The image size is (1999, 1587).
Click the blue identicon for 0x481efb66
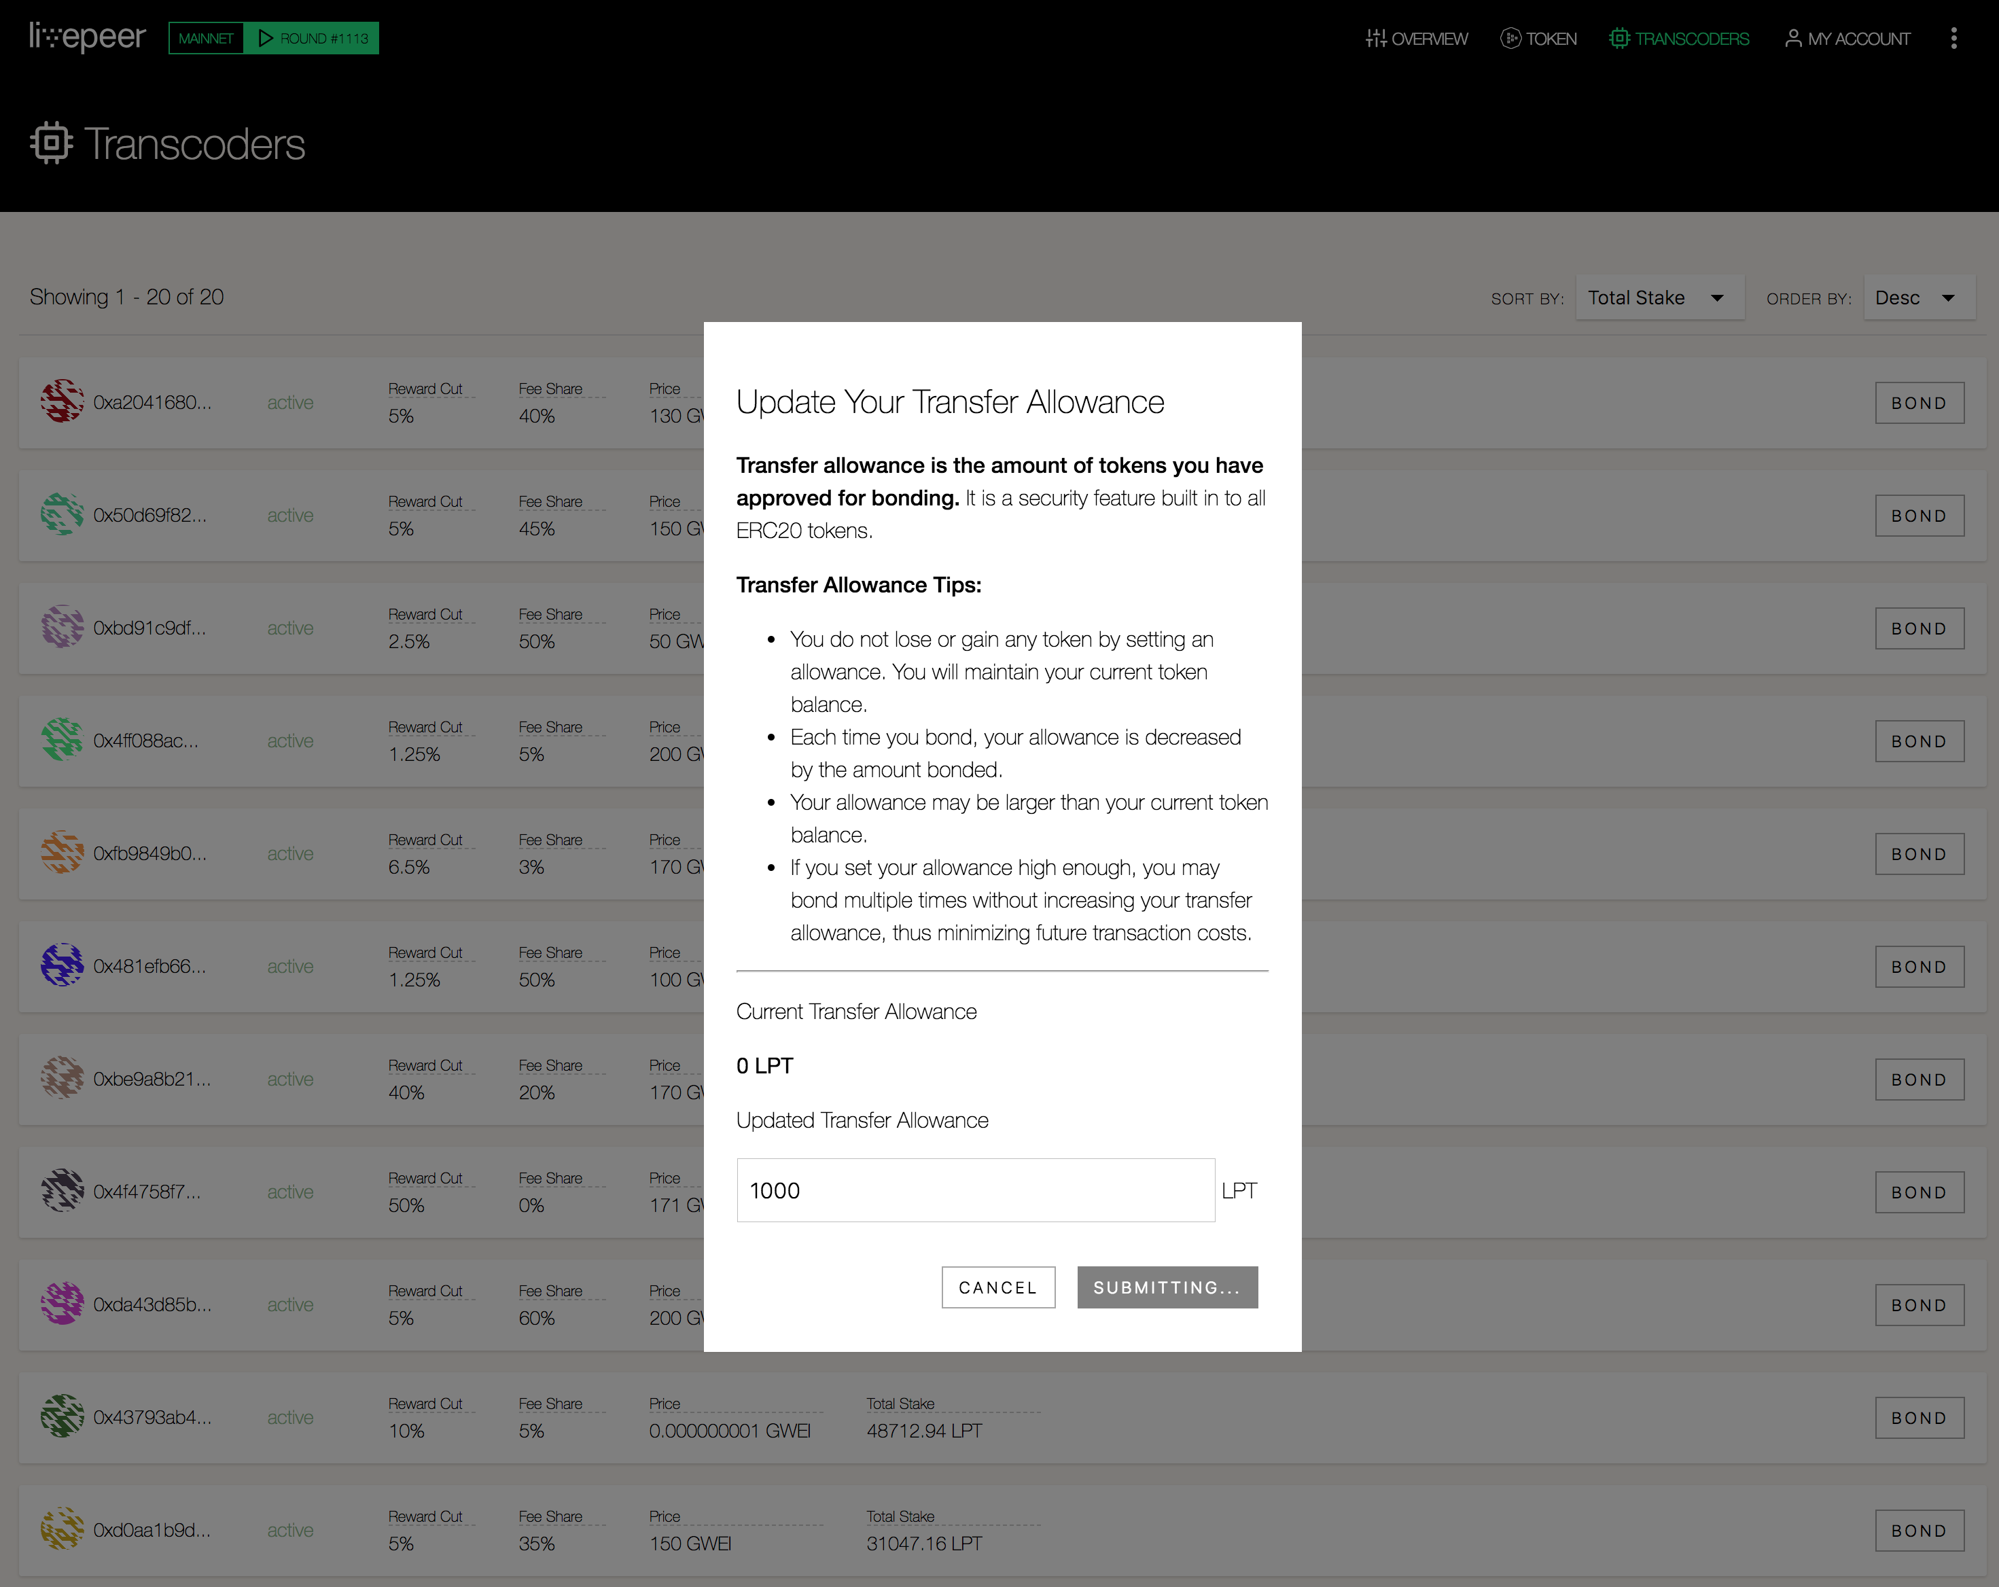(x=62, y=965)
